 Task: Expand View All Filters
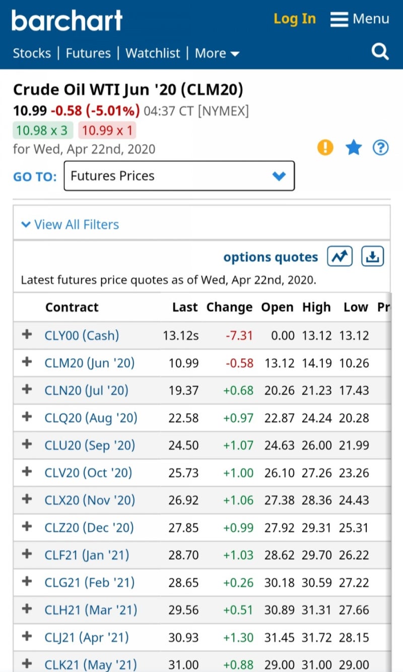click(70, 224)
